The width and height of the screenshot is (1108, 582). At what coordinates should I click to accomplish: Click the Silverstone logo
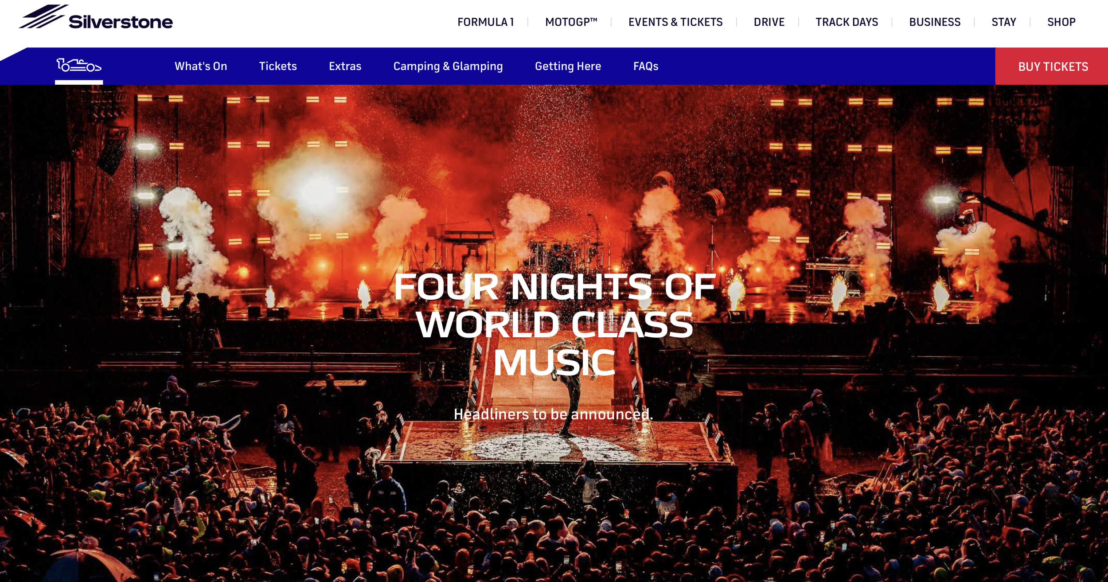(96, 18)
